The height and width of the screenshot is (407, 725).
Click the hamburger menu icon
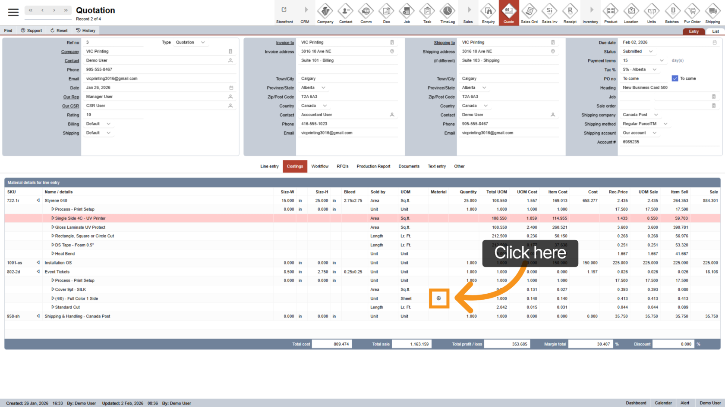click(x=13, y=12)
